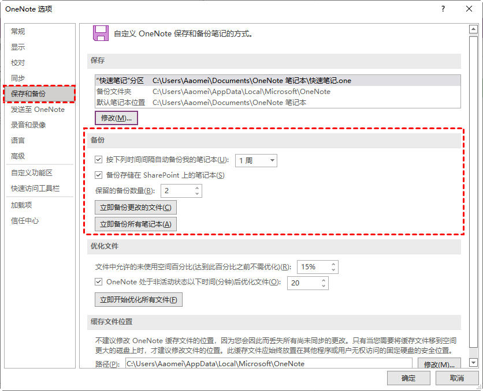Toggle automatic notebook backup checkbox

[98, 160]
